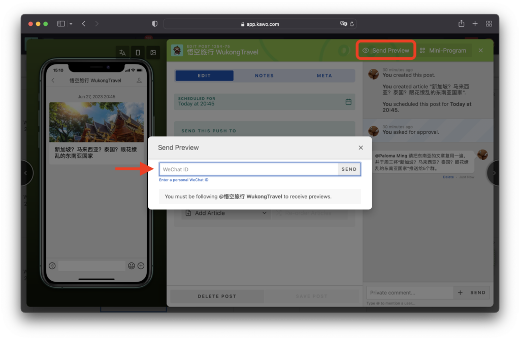Click the SAVE POST button
520x340 pixels.
(312, 296)
